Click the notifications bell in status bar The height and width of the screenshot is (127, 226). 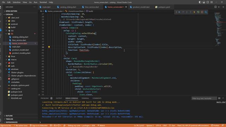pos(223,126)
